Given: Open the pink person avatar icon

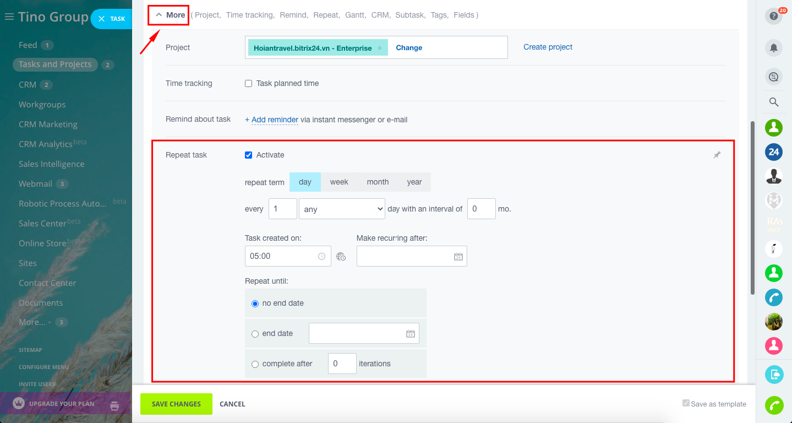Looking at the screenshot, I should coord(774,346).
